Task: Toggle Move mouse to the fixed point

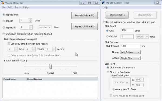Action: [x=111, y=96]
